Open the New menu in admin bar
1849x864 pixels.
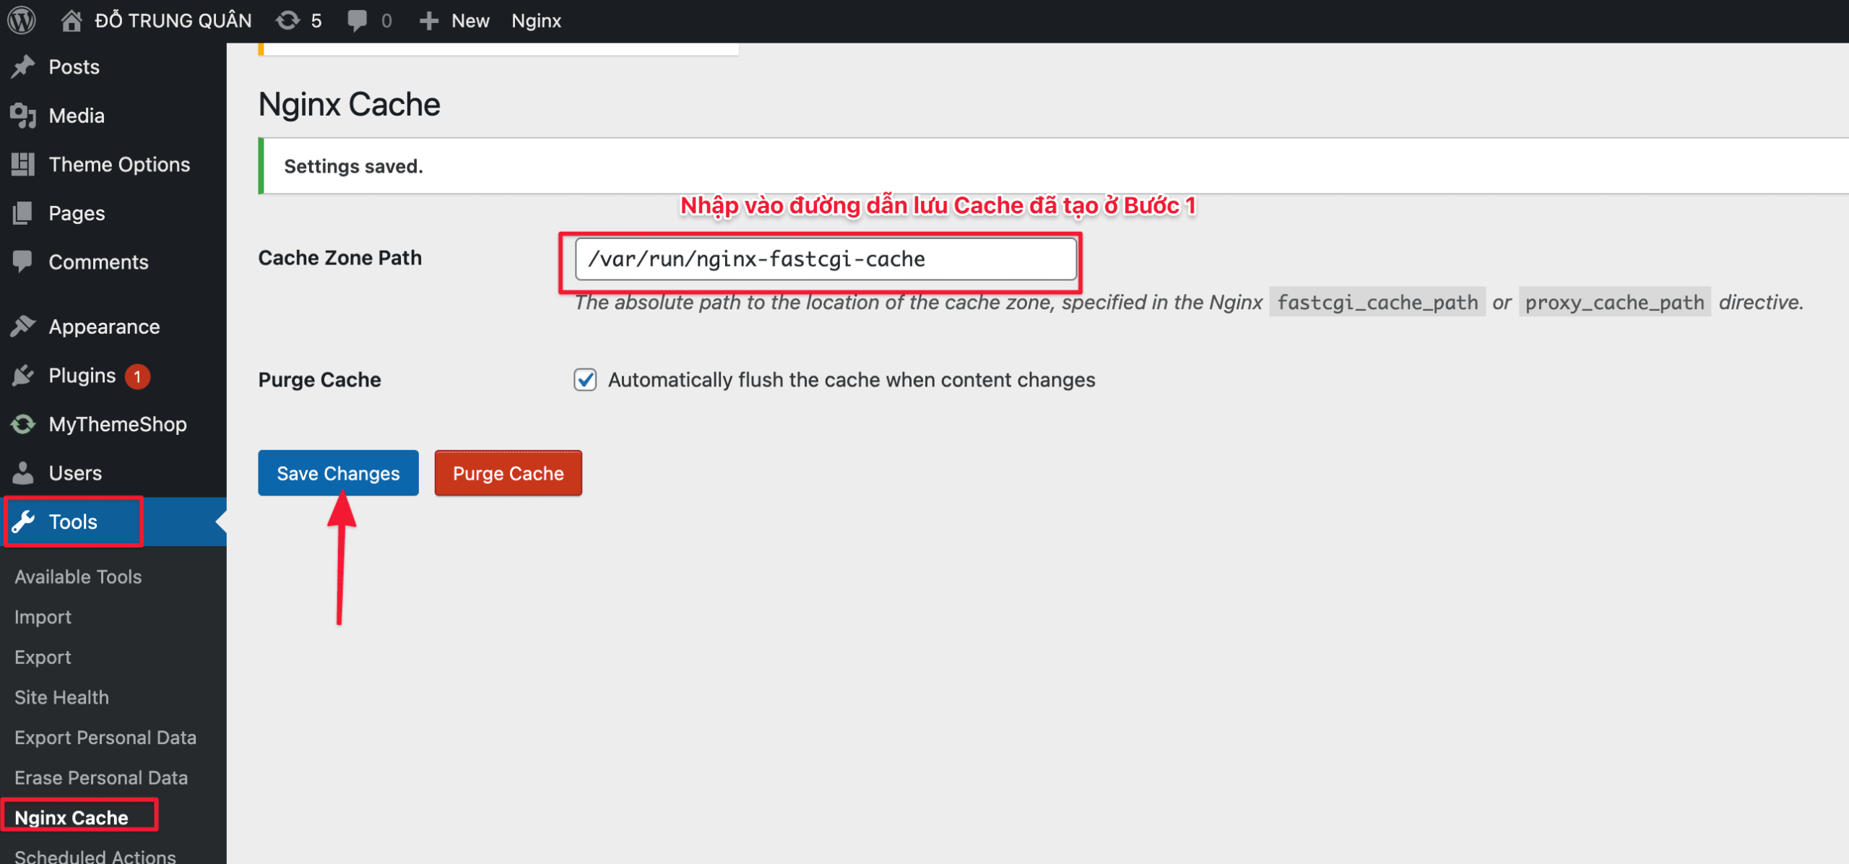click(x=454, y=20)
